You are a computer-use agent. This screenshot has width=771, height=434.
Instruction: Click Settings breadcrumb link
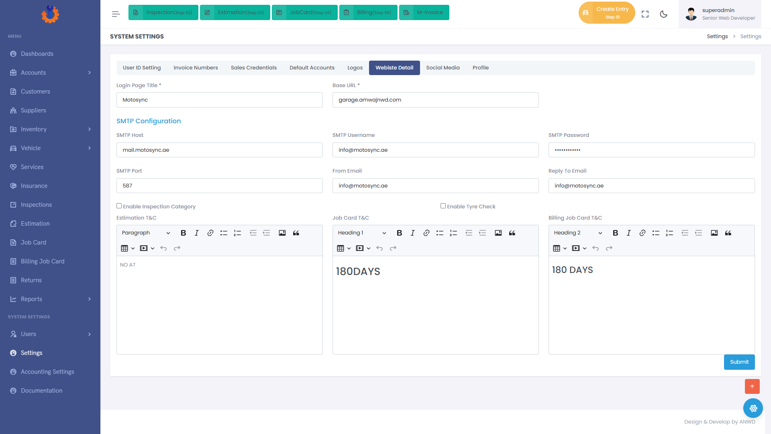point(717,37)
